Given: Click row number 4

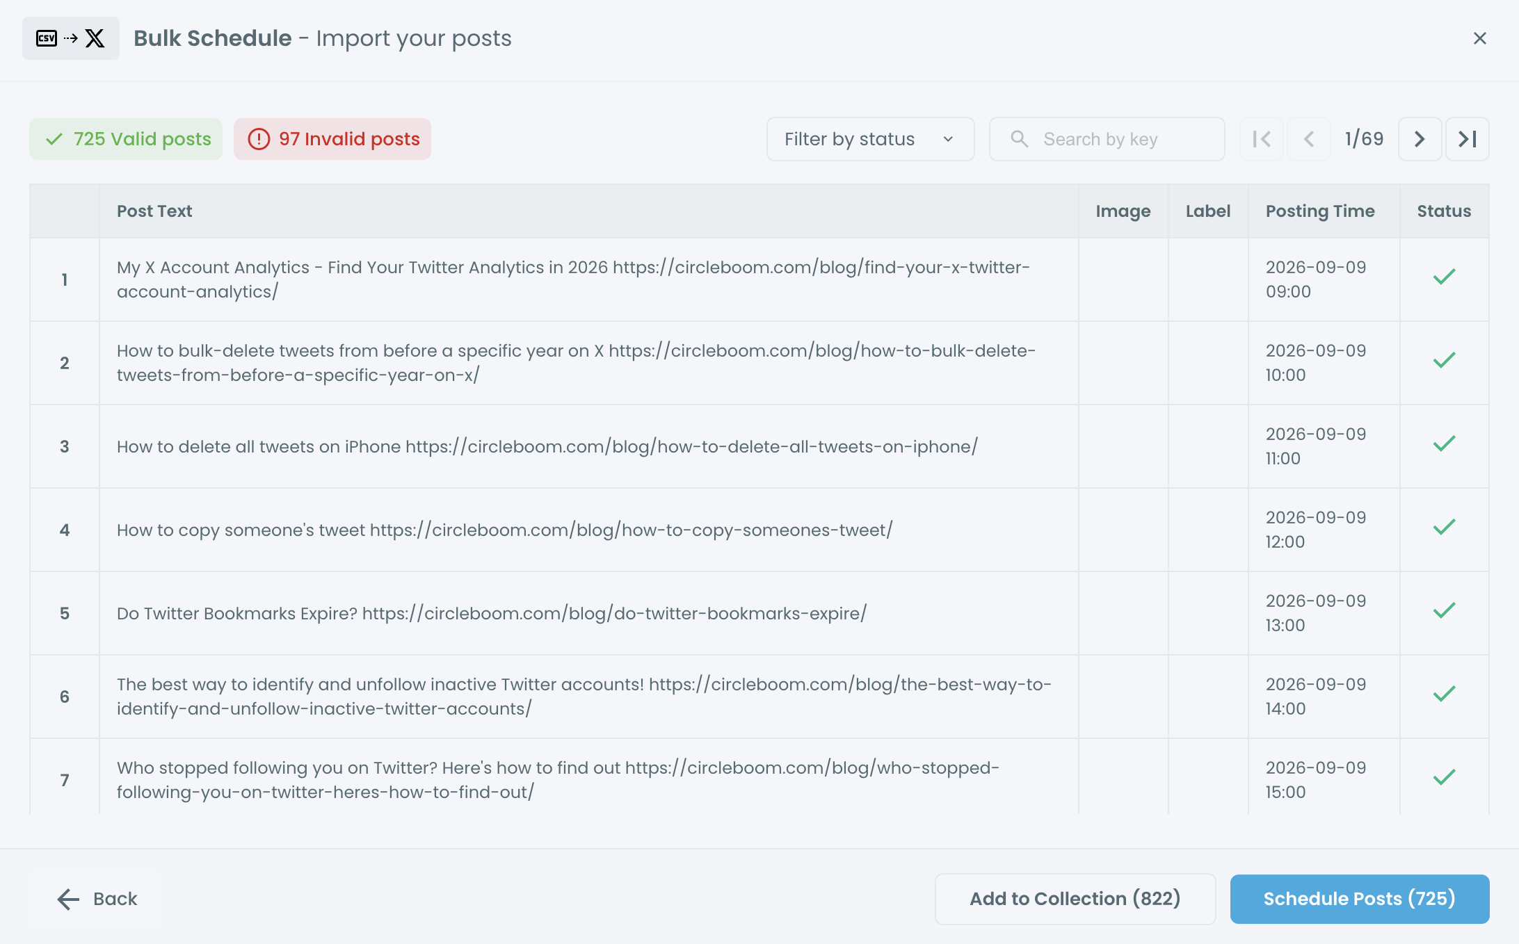Looking at the screenshot, I should [65, 530].
